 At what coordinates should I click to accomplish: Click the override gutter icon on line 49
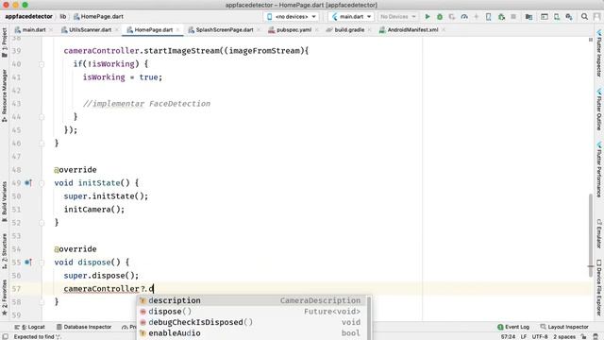click(28, 182)
